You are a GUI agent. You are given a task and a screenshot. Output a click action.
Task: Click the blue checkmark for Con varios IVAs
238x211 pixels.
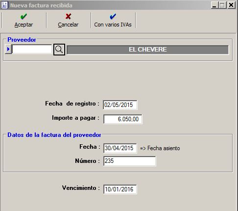pos(113,16)
